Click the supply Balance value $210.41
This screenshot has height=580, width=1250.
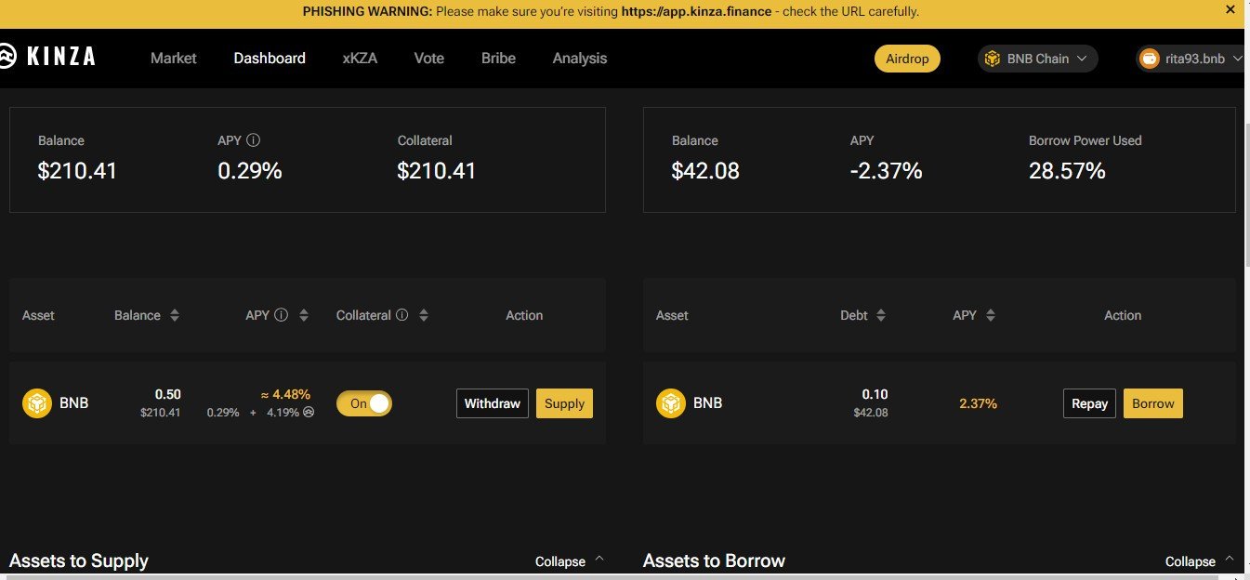(78, 171)
